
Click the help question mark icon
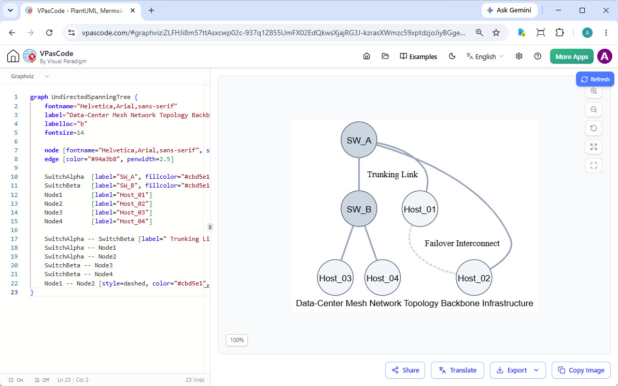coord(538,56)
